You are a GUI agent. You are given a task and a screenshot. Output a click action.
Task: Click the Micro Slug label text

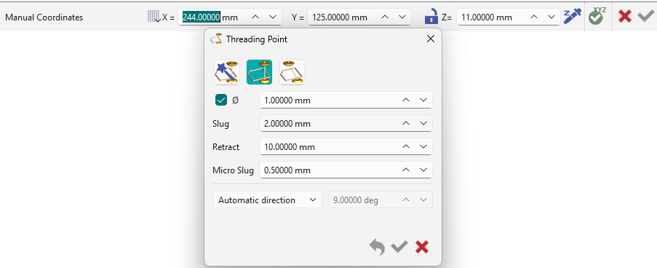pos(234,170)
